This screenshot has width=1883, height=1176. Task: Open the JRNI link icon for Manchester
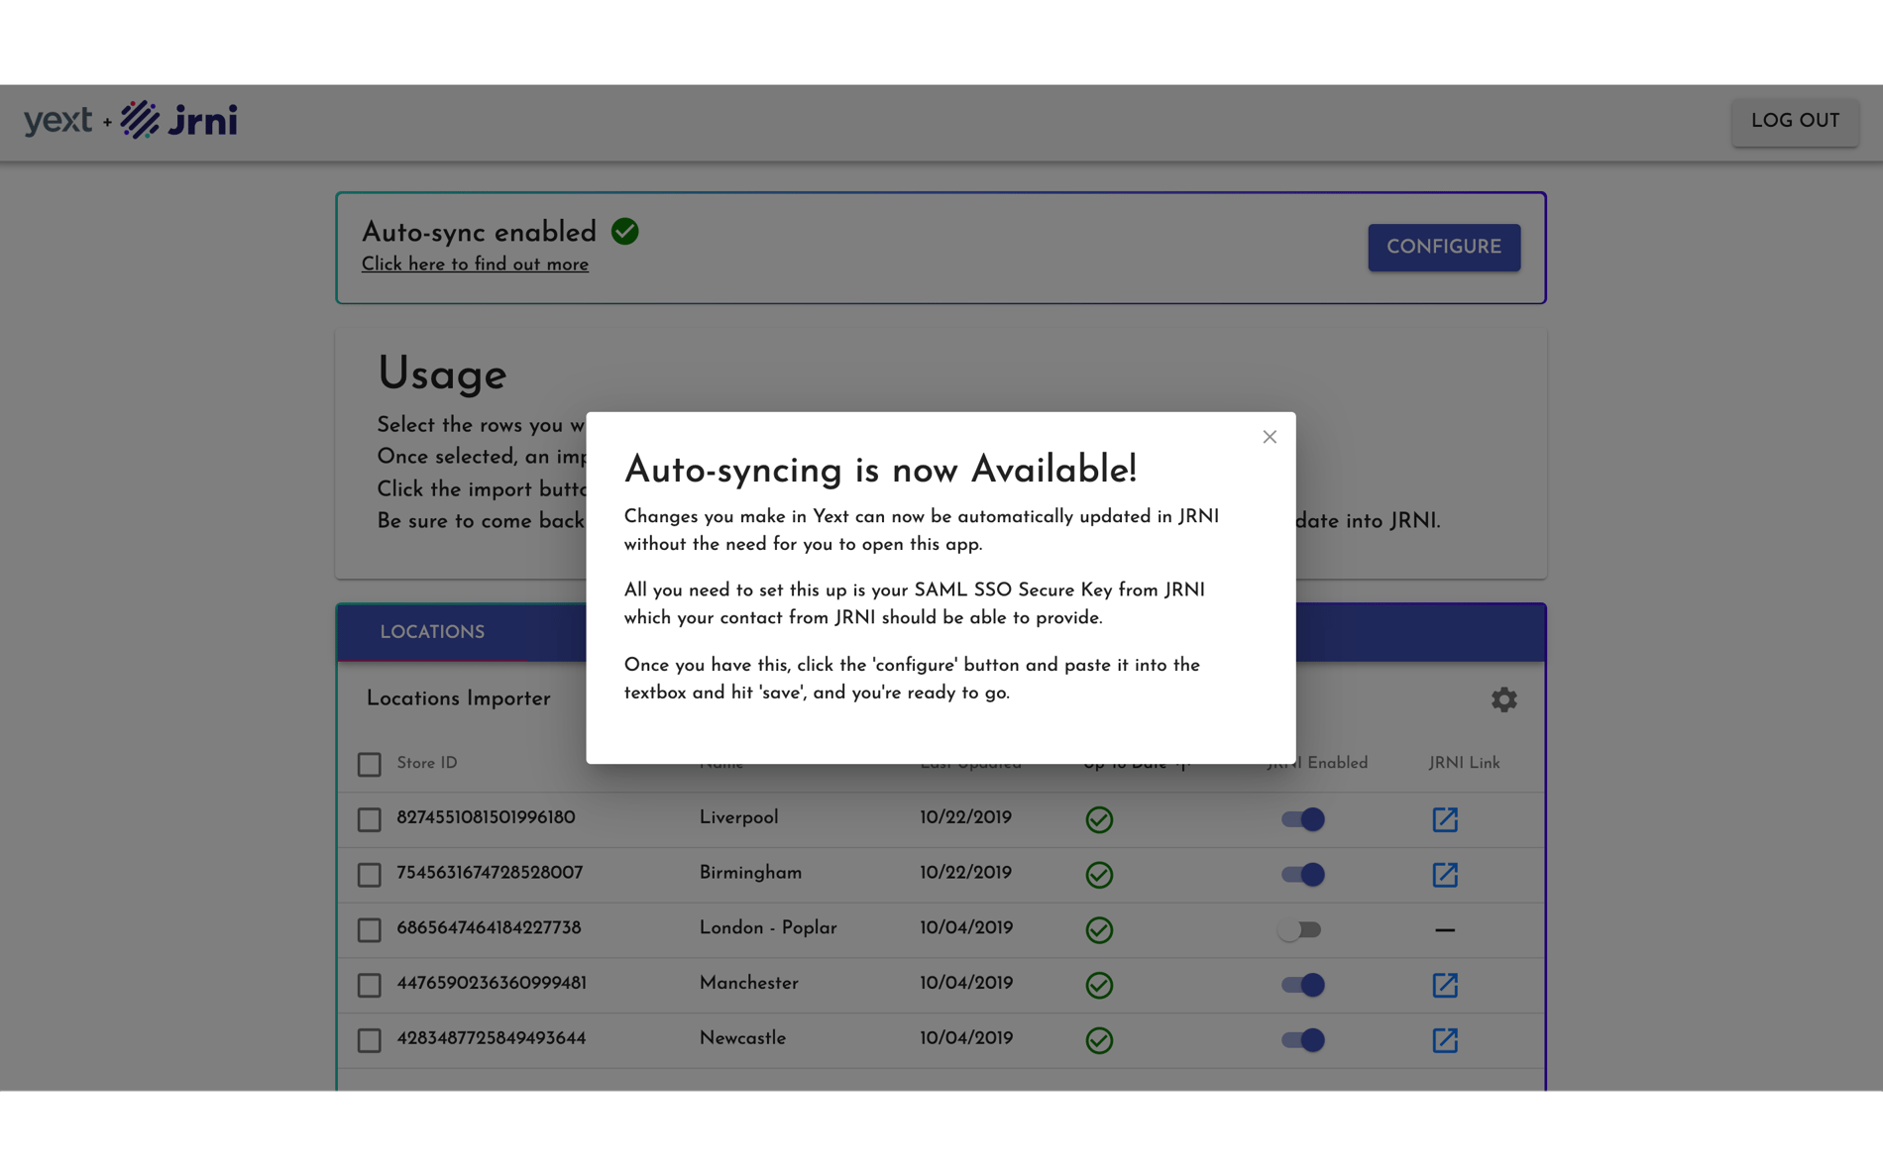(x=1445, y=985)
